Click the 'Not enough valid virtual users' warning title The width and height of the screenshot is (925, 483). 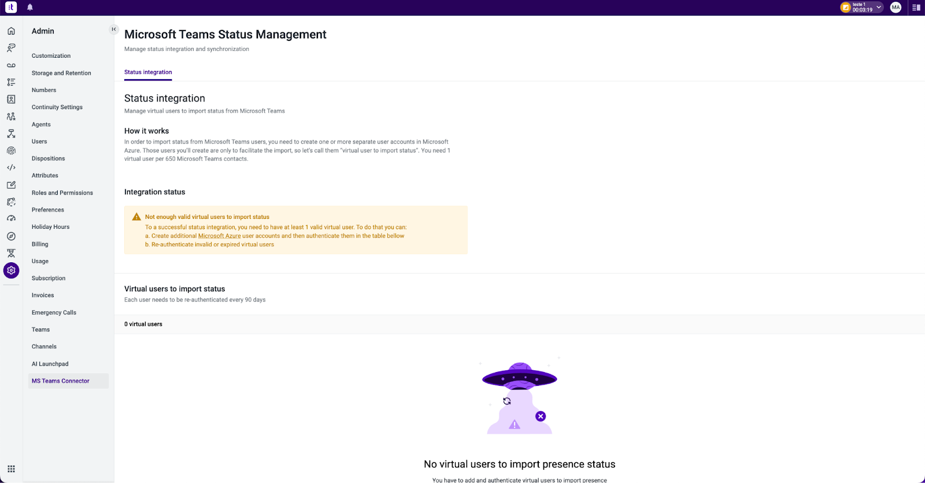coord(207,217)
